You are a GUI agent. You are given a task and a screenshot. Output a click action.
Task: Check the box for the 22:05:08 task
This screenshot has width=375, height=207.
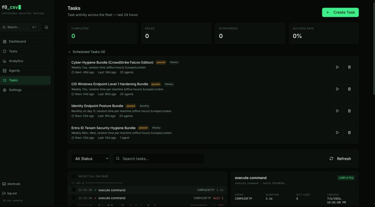74,190
